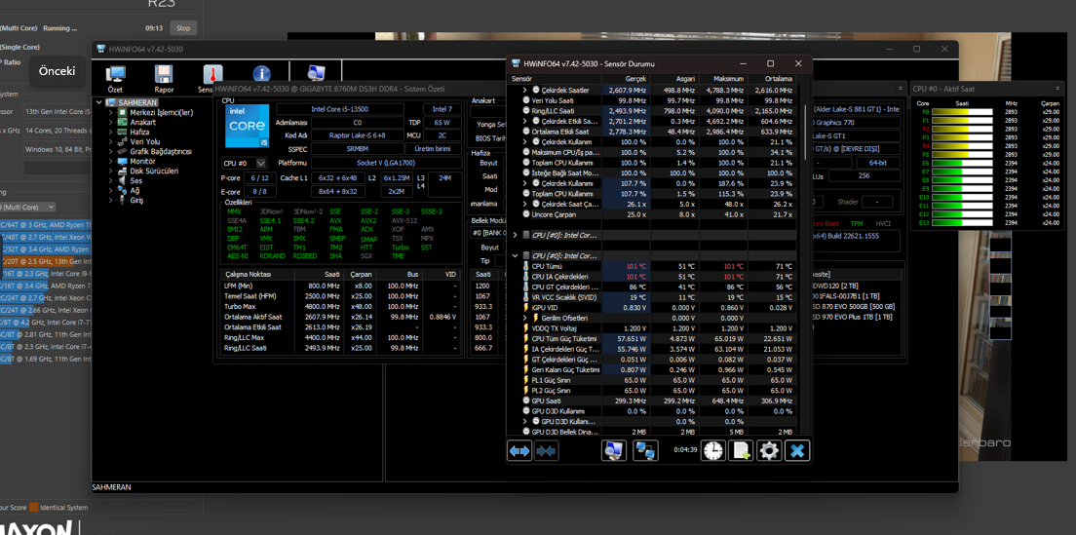1076x535 pixels.
Task: Click the gray shrink-arrows icon in sensor window
Action: tap(548, 450)
